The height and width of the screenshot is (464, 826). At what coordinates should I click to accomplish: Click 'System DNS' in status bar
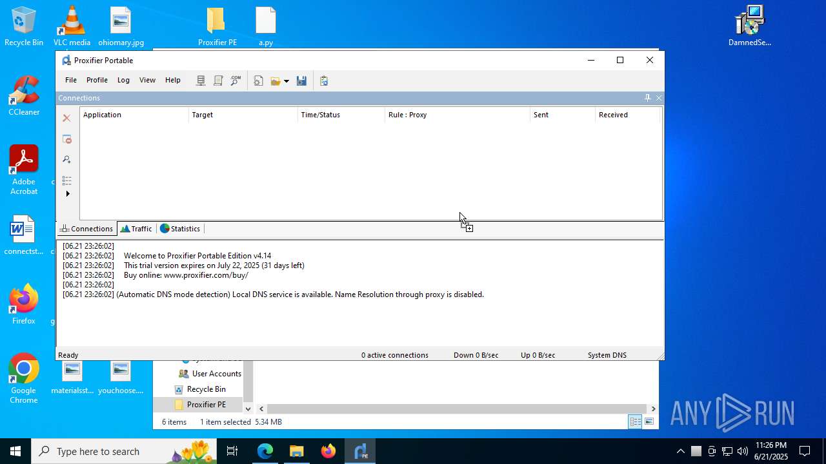point(607,355)
